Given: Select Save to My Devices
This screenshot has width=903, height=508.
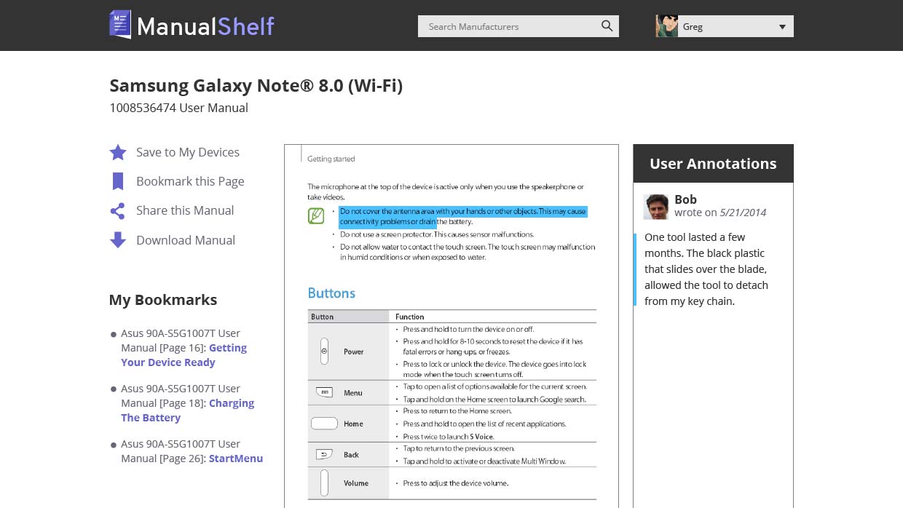Looking at the screenshot, I should coord(188,152).
